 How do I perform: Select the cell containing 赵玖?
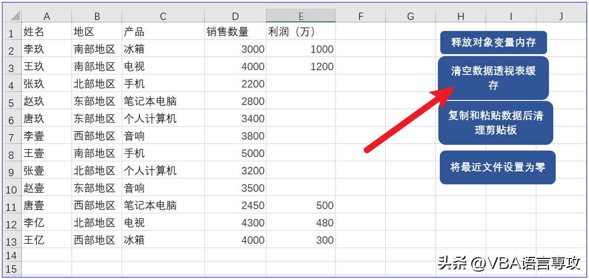point(47,101)
